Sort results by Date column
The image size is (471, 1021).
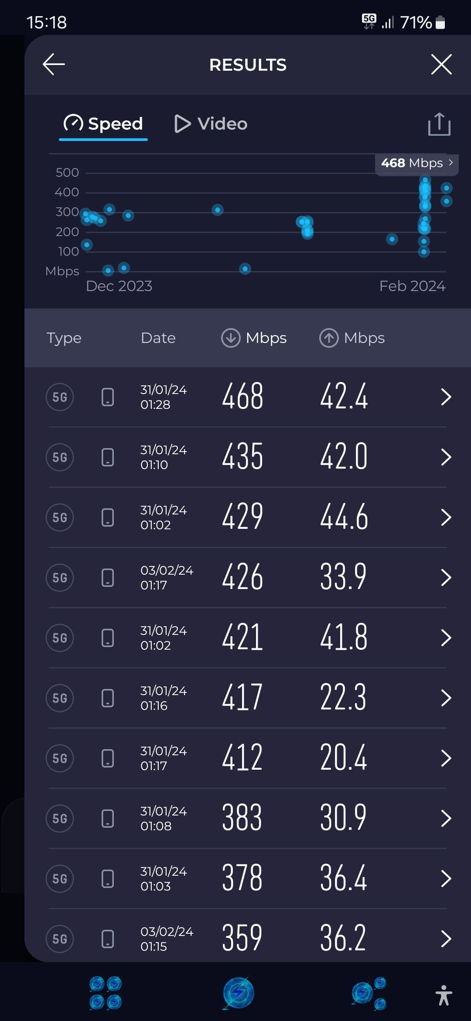(158, 338)
